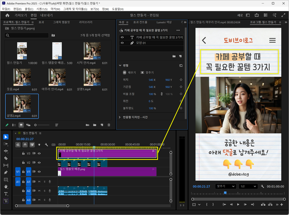
Task: Reset the 변형 transform section
Action: click(181, 66)
